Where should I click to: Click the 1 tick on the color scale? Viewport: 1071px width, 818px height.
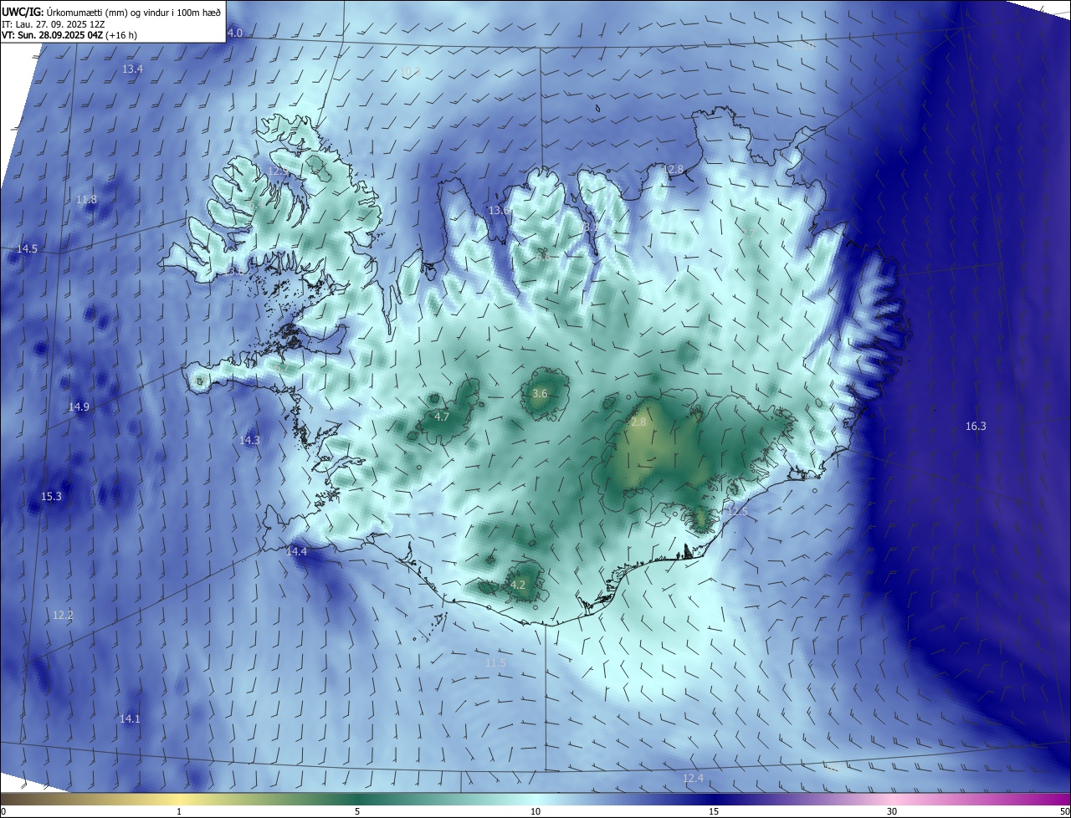(x=179, y=811)
